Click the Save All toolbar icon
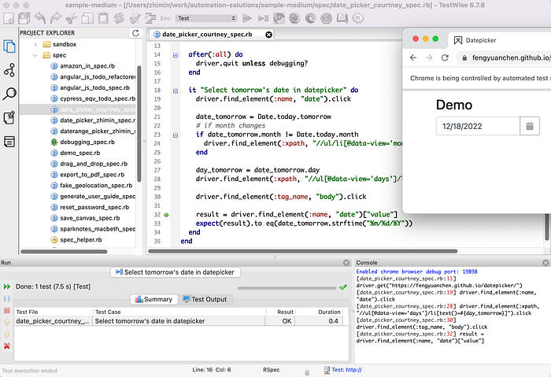 click(24, 18)
